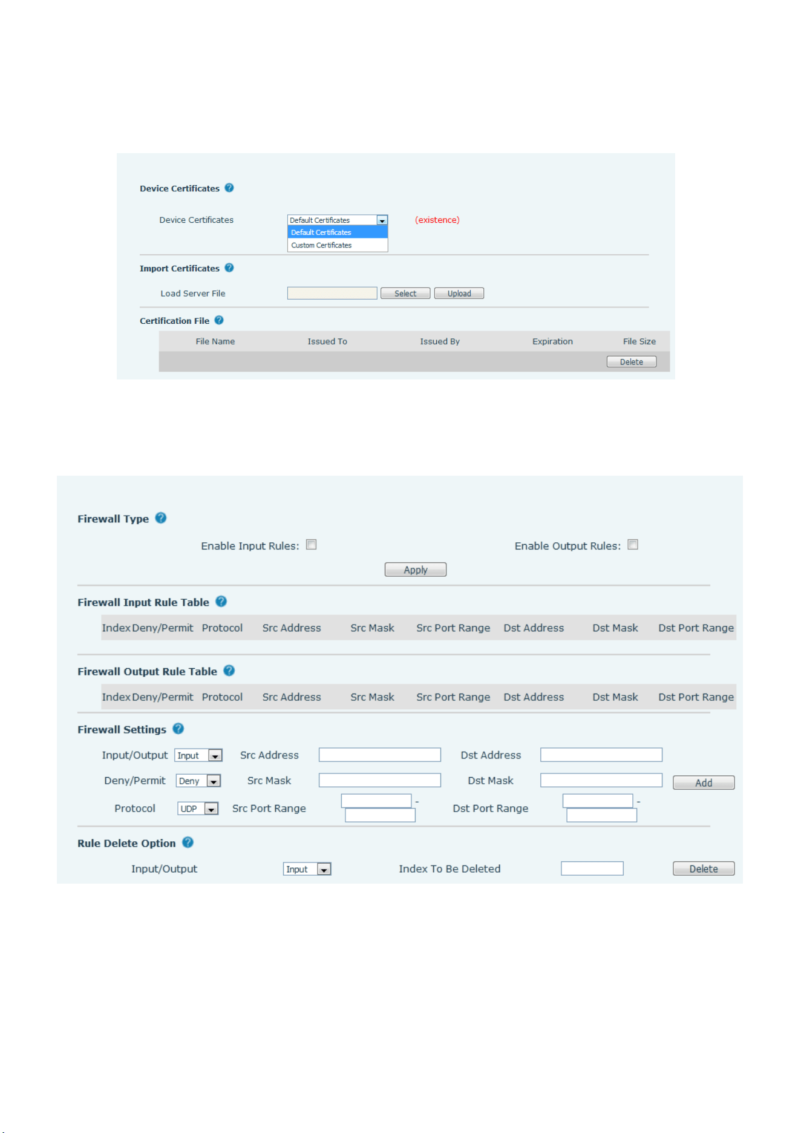This screenshot has height=1133, width=801.
Task: Open help icon for Firewall Input Rule Table
Action: (x=221, y=602)
